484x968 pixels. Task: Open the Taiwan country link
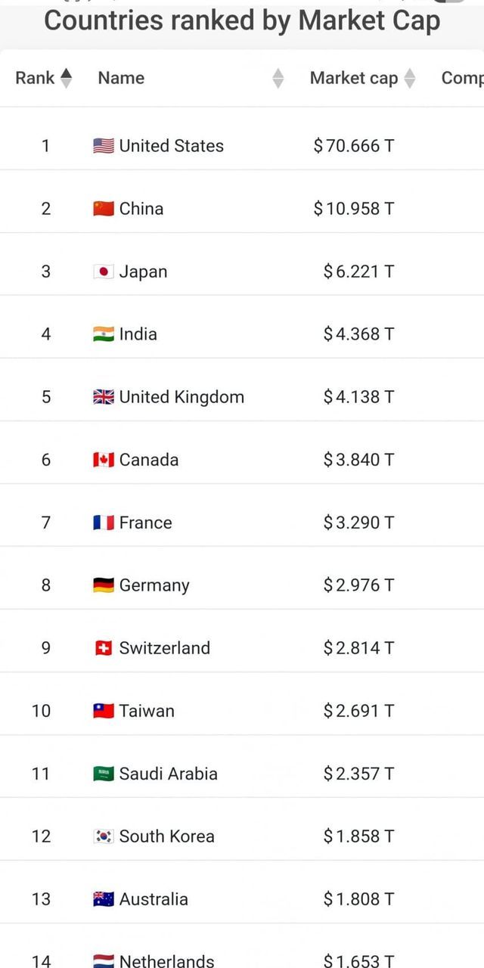pyautogui.click(x=147, y=711)
